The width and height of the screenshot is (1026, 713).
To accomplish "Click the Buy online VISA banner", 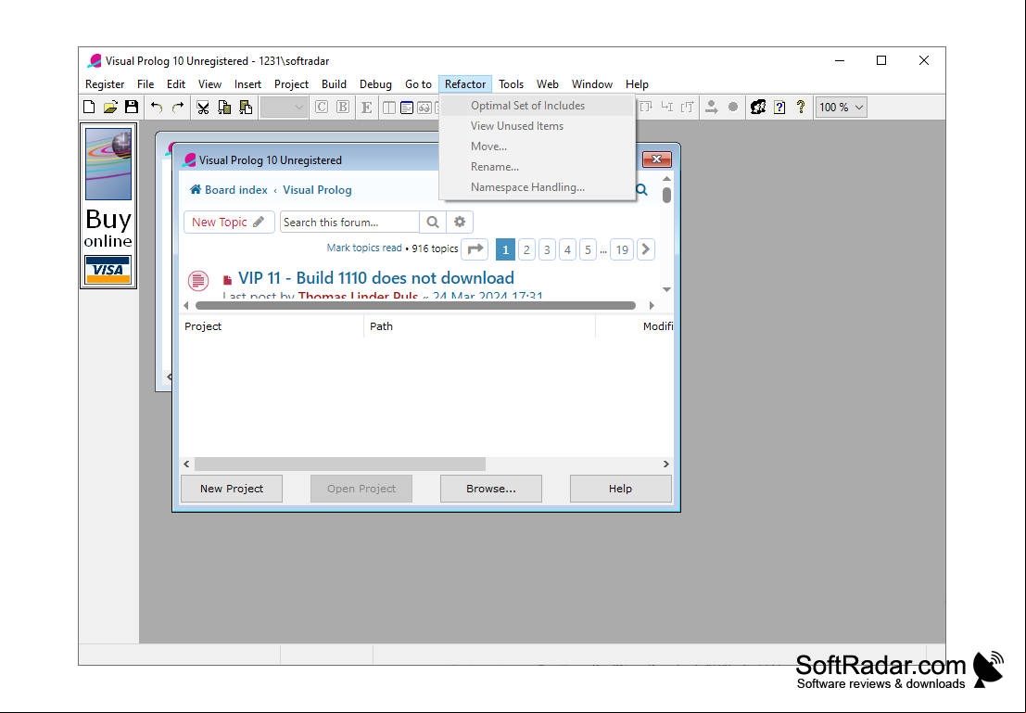I will coord(108,206).
